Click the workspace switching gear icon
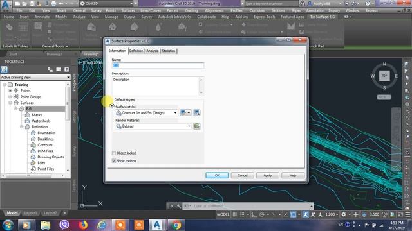Screen dimensions: 412x231 (344, 214)
